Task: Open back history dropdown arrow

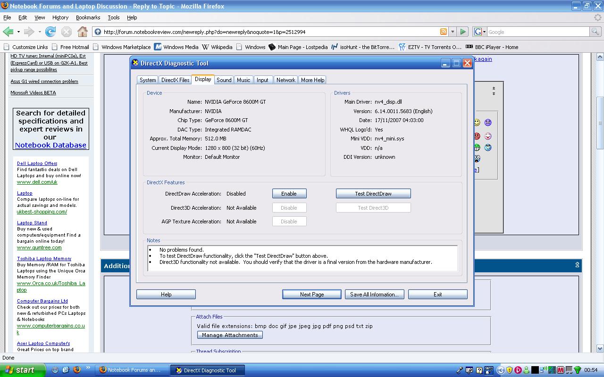Action: (18, 32)
